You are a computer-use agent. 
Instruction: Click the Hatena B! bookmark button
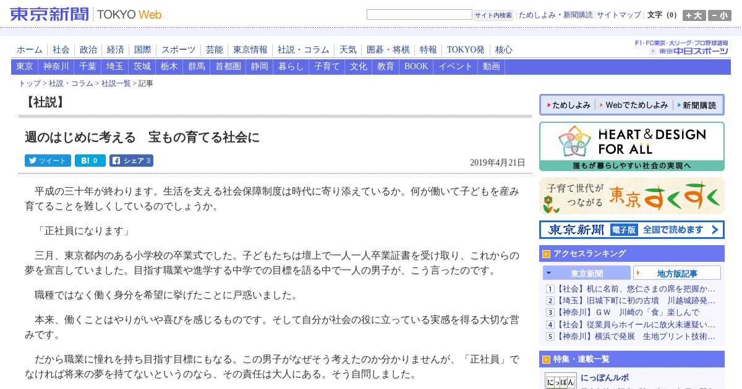(90, 161)
